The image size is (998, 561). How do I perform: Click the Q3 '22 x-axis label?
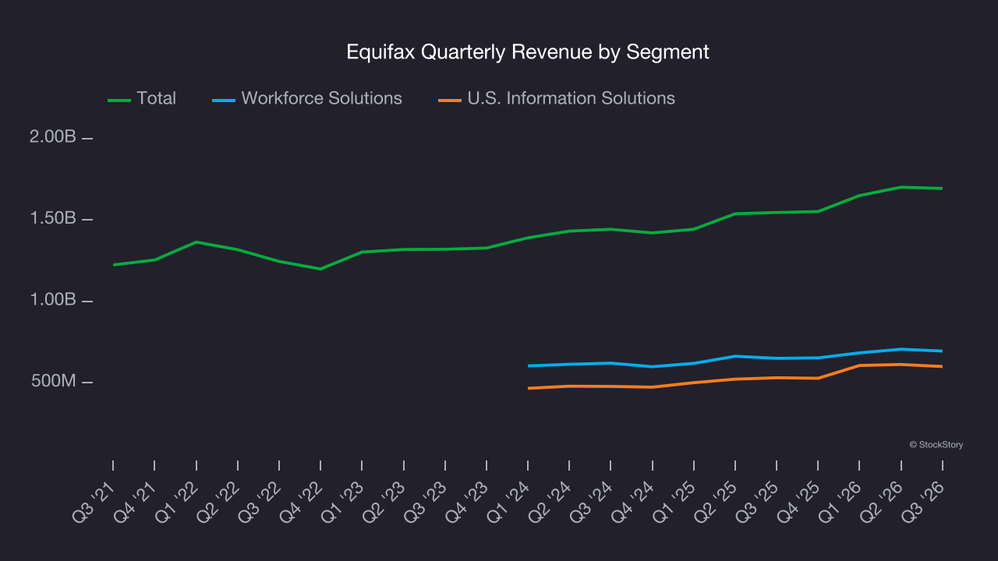(261, 501)
